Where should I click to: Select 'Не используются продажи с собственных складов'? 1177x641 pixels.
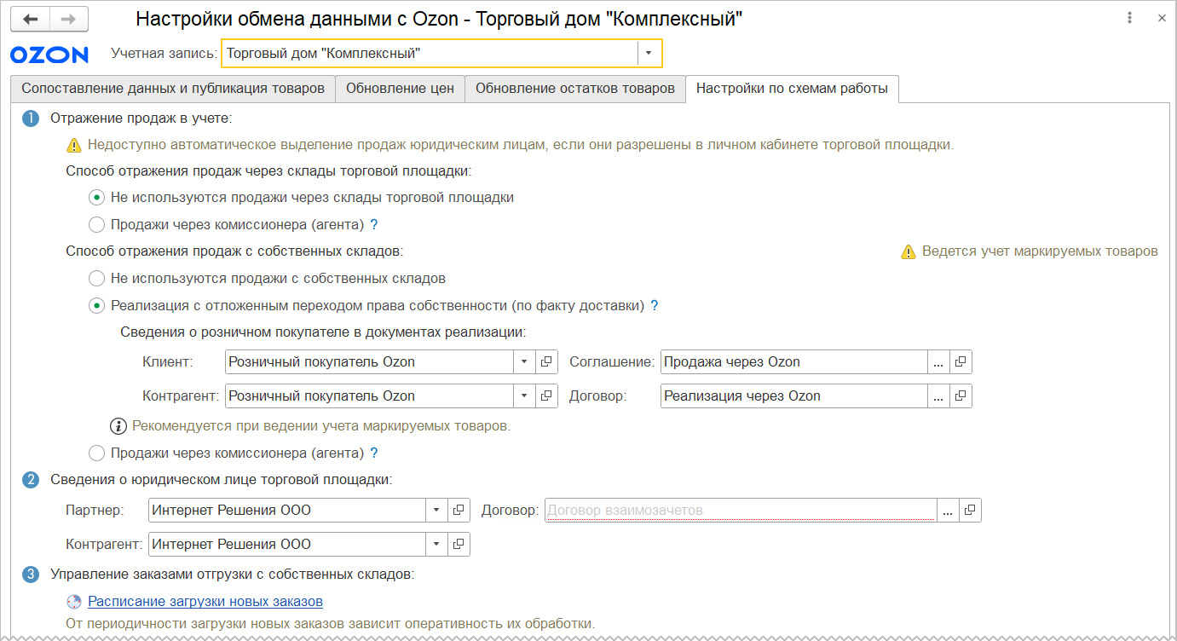pyautogui.click(x=97, y=279)
